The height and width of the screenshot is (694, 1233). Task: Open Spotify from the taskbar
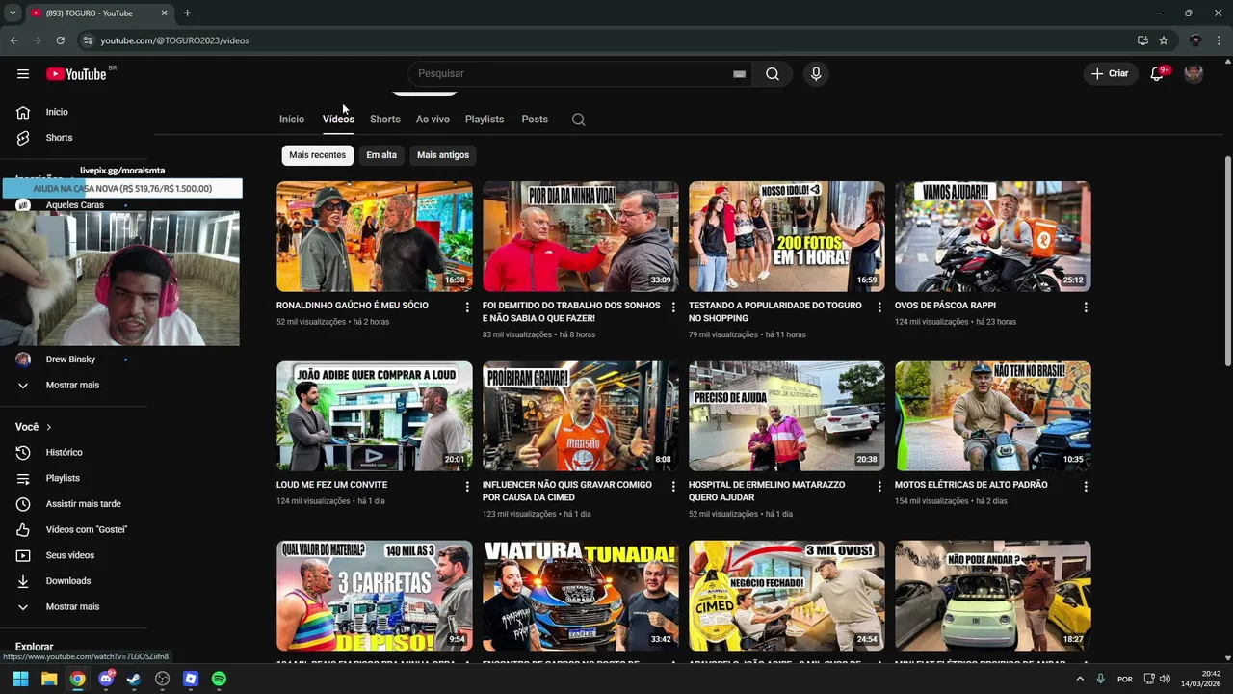[x=219, y=679]
